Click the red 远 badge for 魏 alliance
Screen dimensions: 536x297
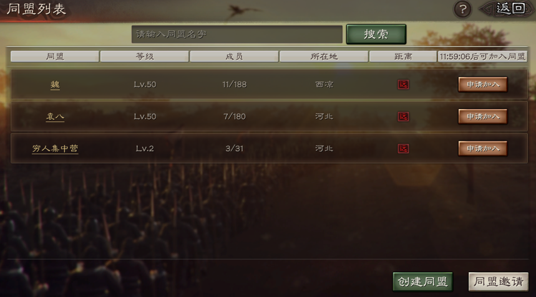[403, 84]
